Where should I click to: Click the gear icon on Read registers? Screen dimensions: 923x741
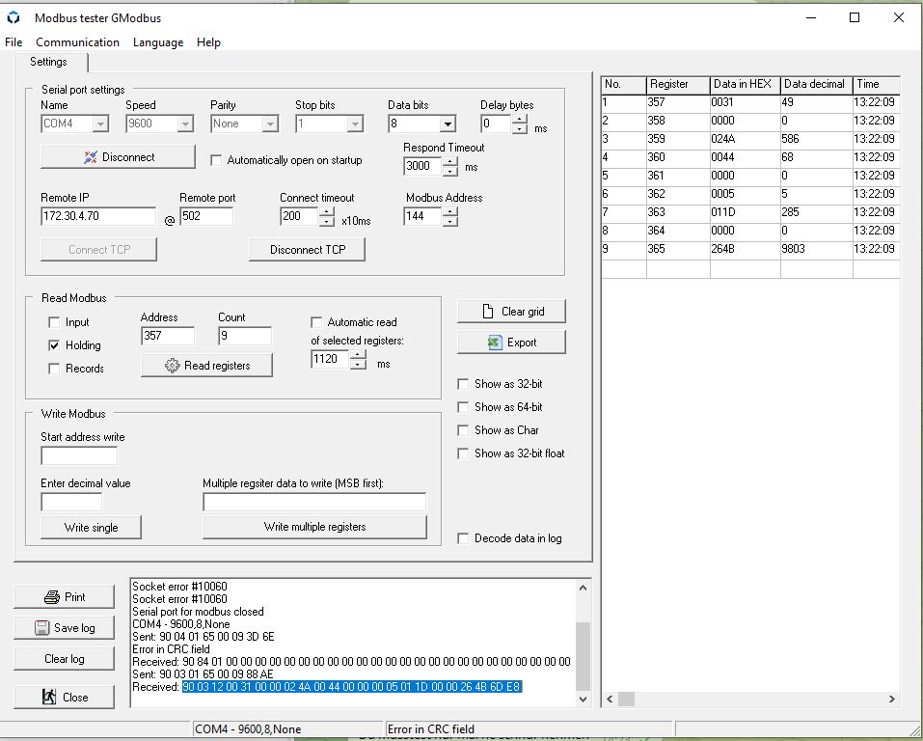172,366
